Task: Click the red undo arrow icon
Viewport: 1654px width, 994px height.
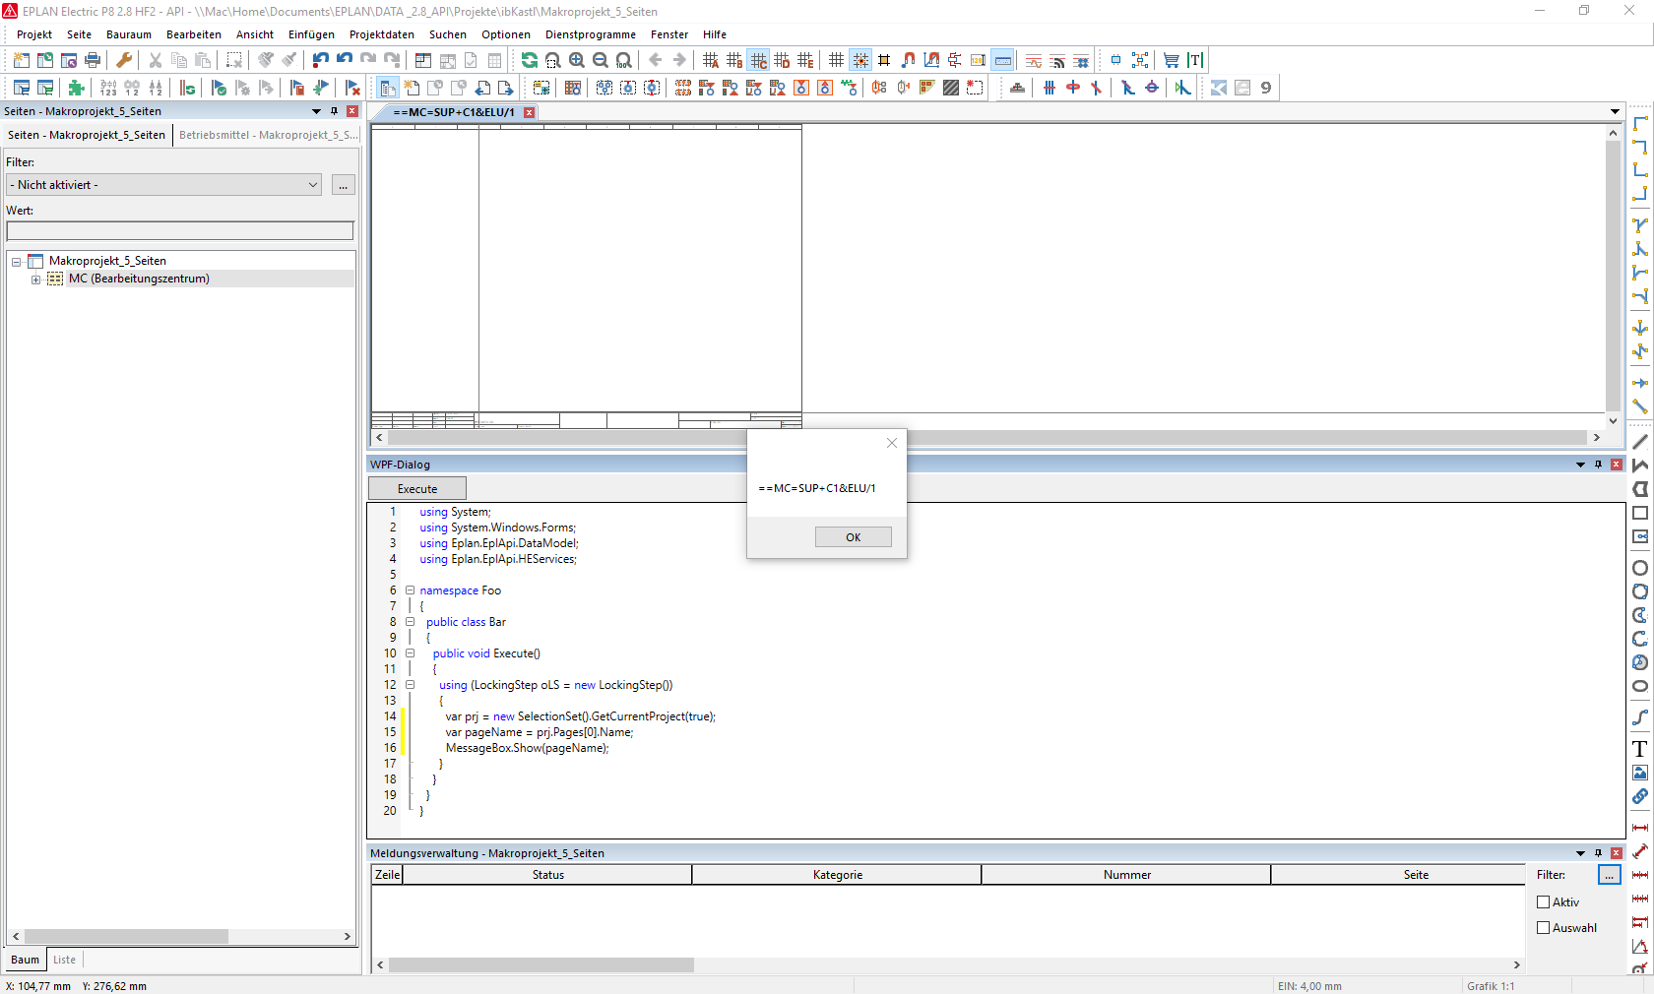Action: pos(321,60)
